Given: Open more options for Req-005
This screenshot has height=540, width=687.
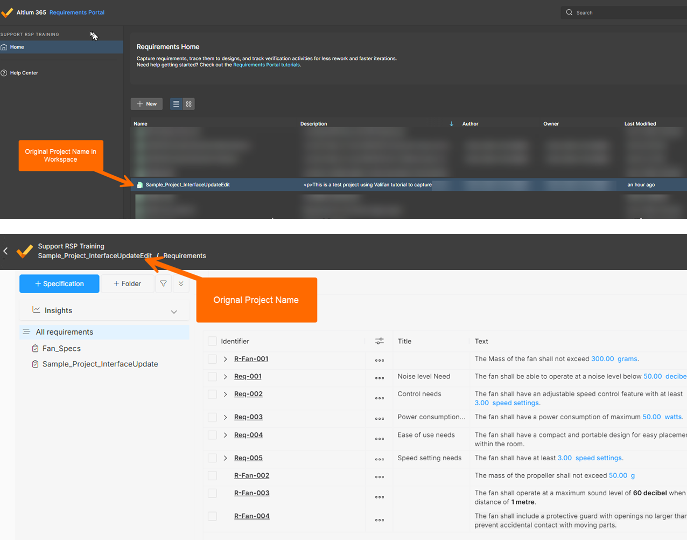Looking at the screenshot, I should [380, 459].
